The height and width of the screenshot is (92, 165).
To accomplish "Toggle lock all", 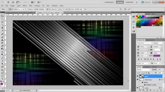I will point(149,73).
